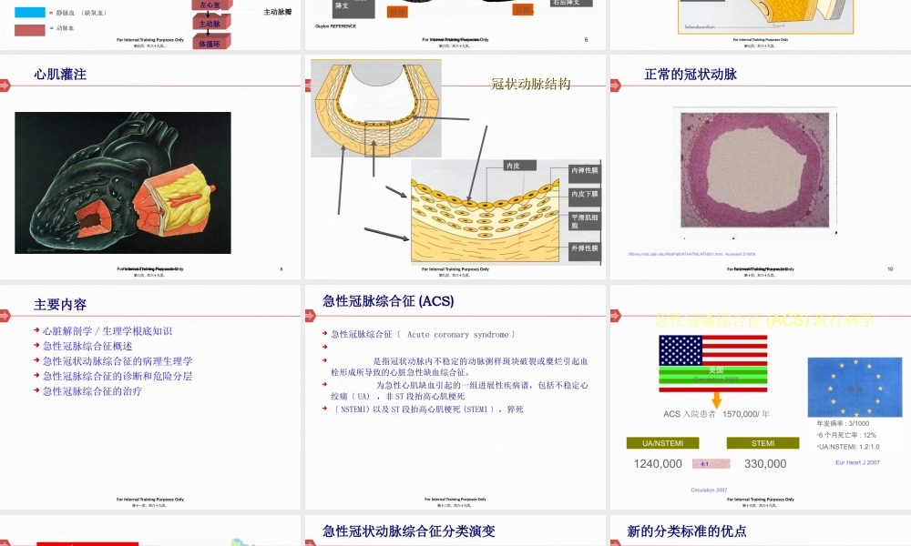This screenshot has width=911, height=546.
Task: Click the European Union flag image
Action: click(x=855, y=387)
